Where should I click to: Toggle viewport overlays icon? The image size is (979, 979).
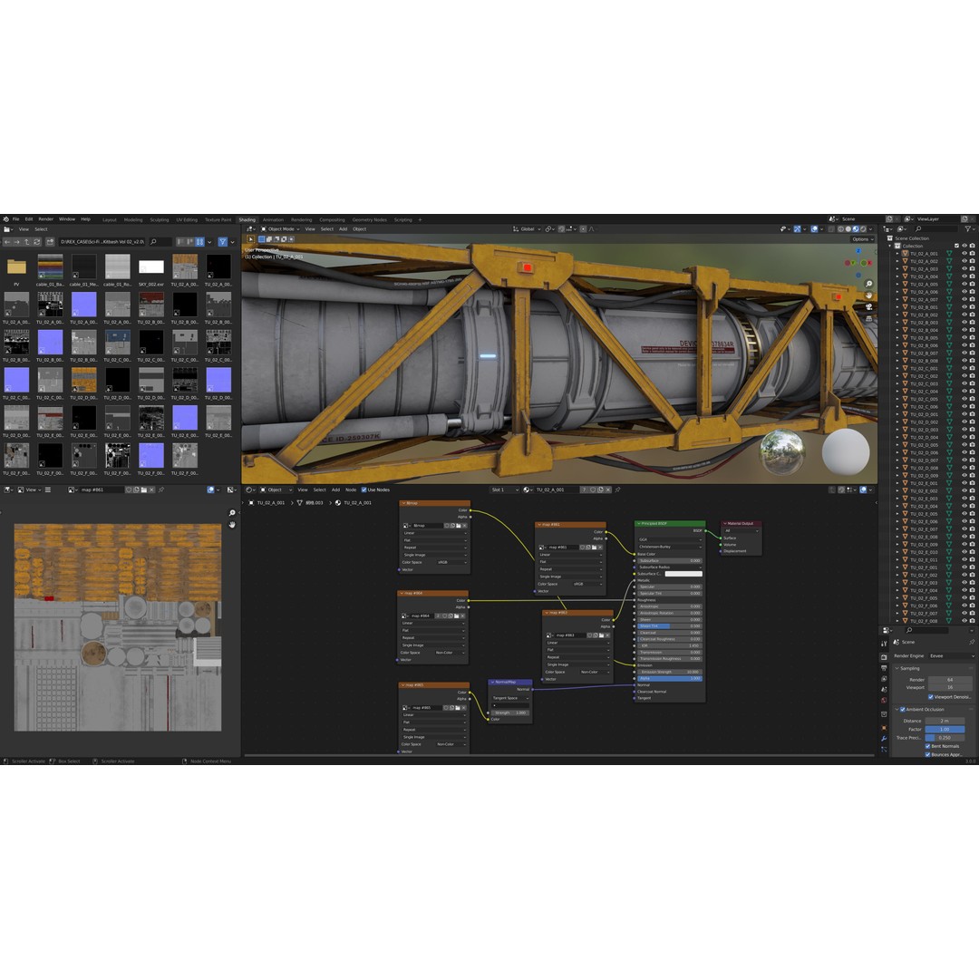click(x=814, y=229)
